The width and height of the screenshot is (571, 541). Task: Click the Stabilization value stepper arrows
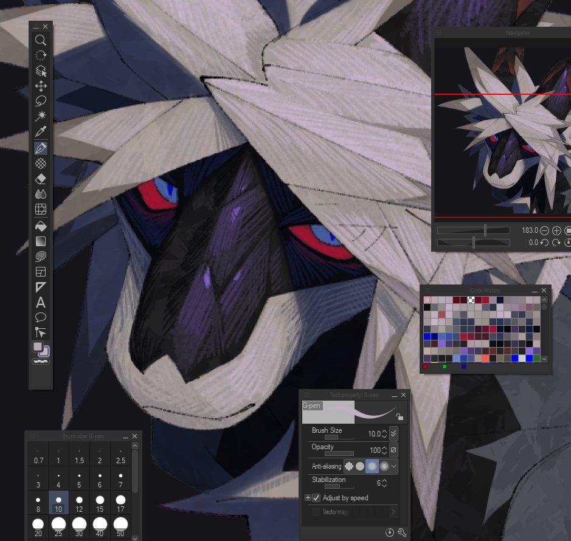coord(384,483)
